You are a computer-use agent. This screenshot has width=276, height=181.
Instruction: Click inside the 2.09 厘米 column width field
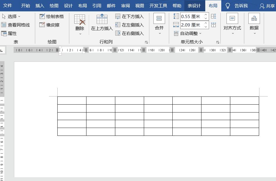click(191, 25)
